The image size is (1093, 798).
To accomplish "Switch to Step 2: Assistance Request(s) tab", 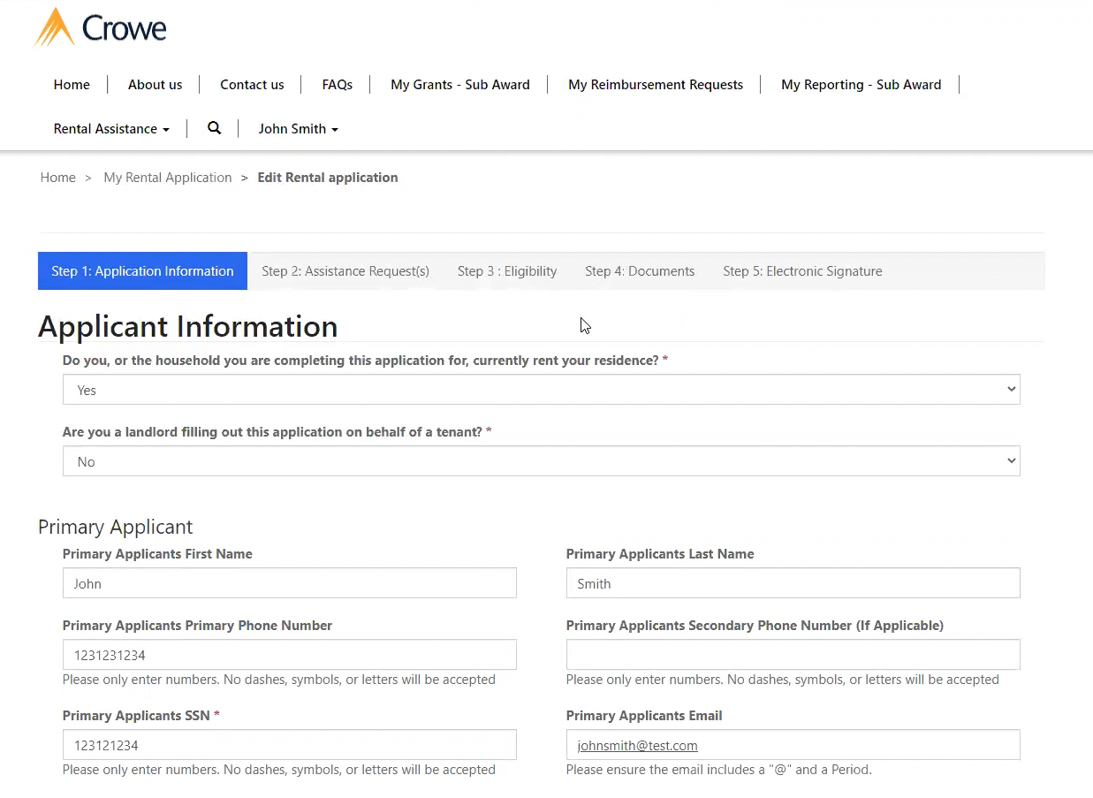I will (345, 271).
